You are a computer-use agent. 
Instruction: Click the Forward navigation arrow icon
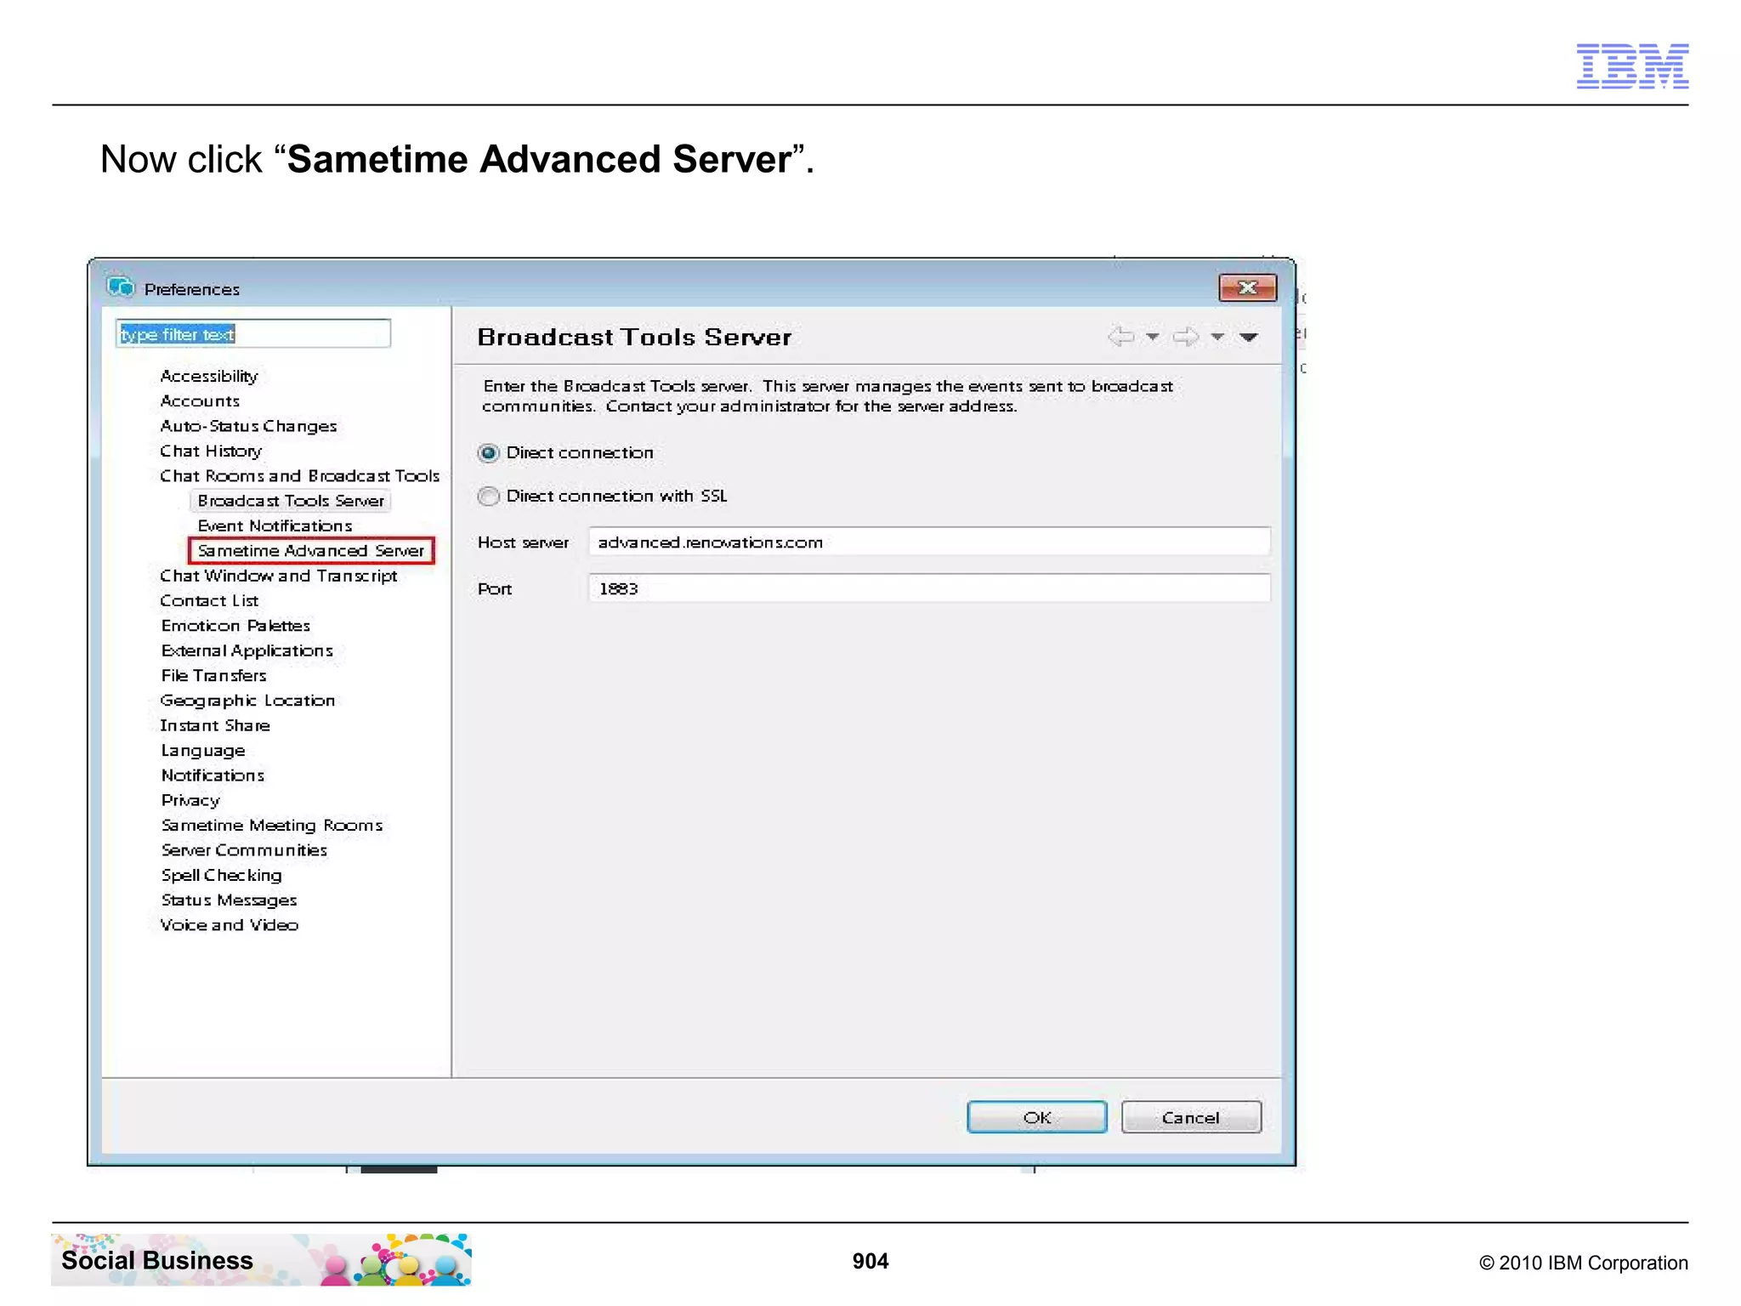[1186, 337]
